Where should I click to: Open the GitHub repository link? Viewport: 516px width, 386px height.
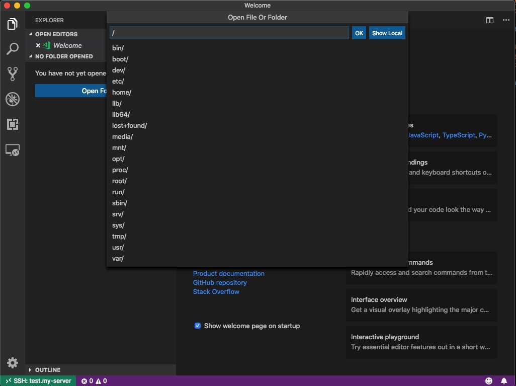pos(220,282)
